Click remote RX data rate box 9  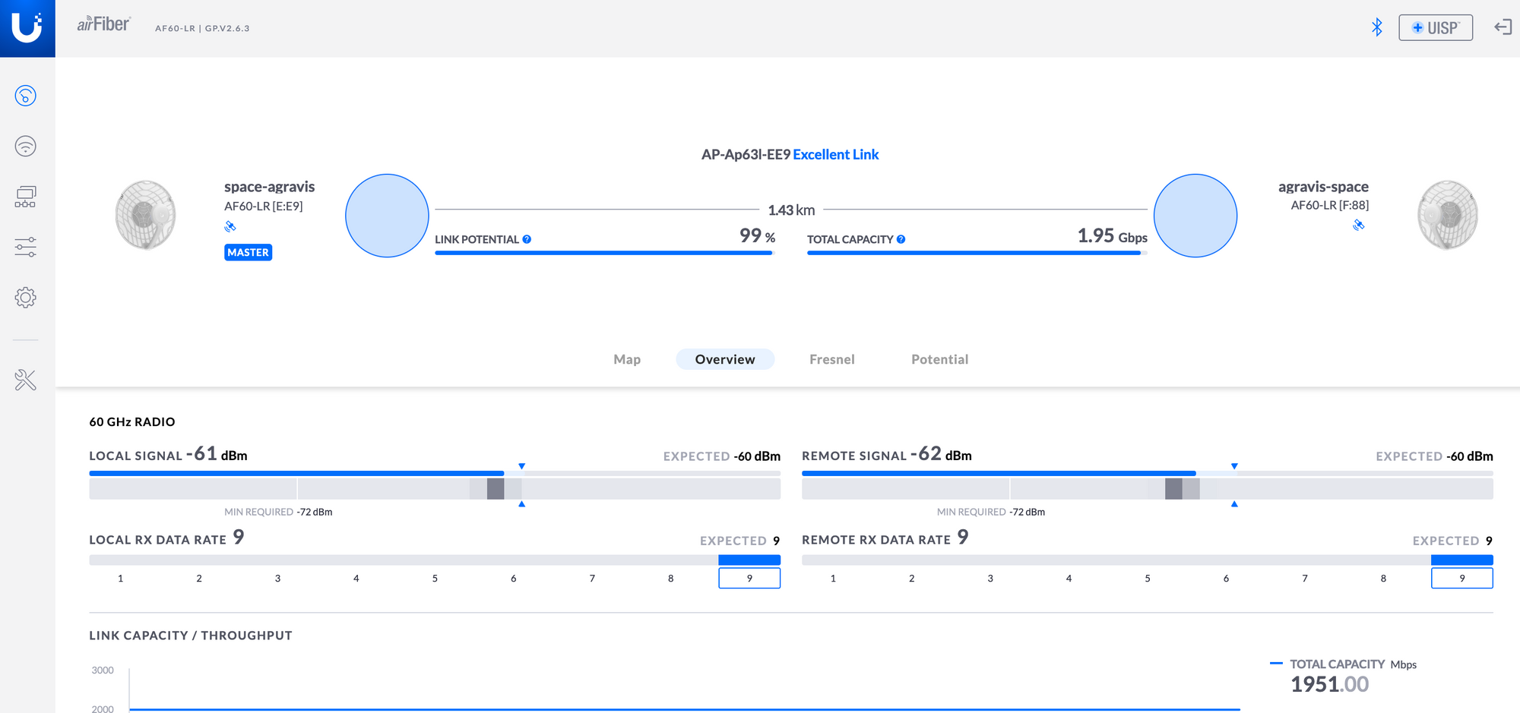click(x=1462, y=578)
